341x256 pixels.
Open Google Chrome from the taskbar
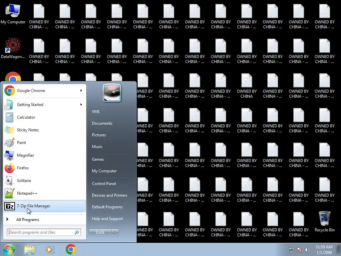click(x=71, y=249)
